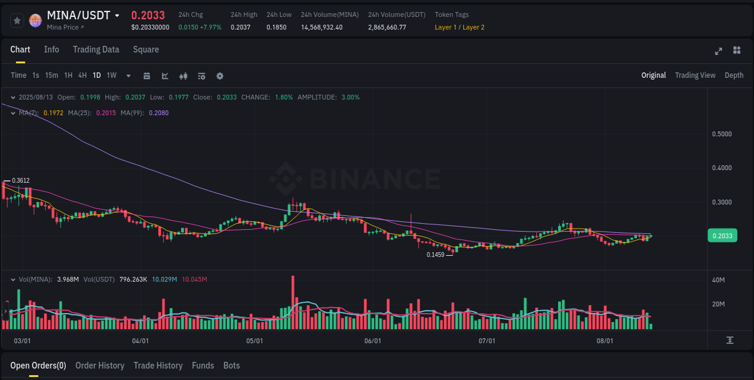754x380 pixels.
Task: Open chart settings with the gear icon
Action: (x=220, y=75)
